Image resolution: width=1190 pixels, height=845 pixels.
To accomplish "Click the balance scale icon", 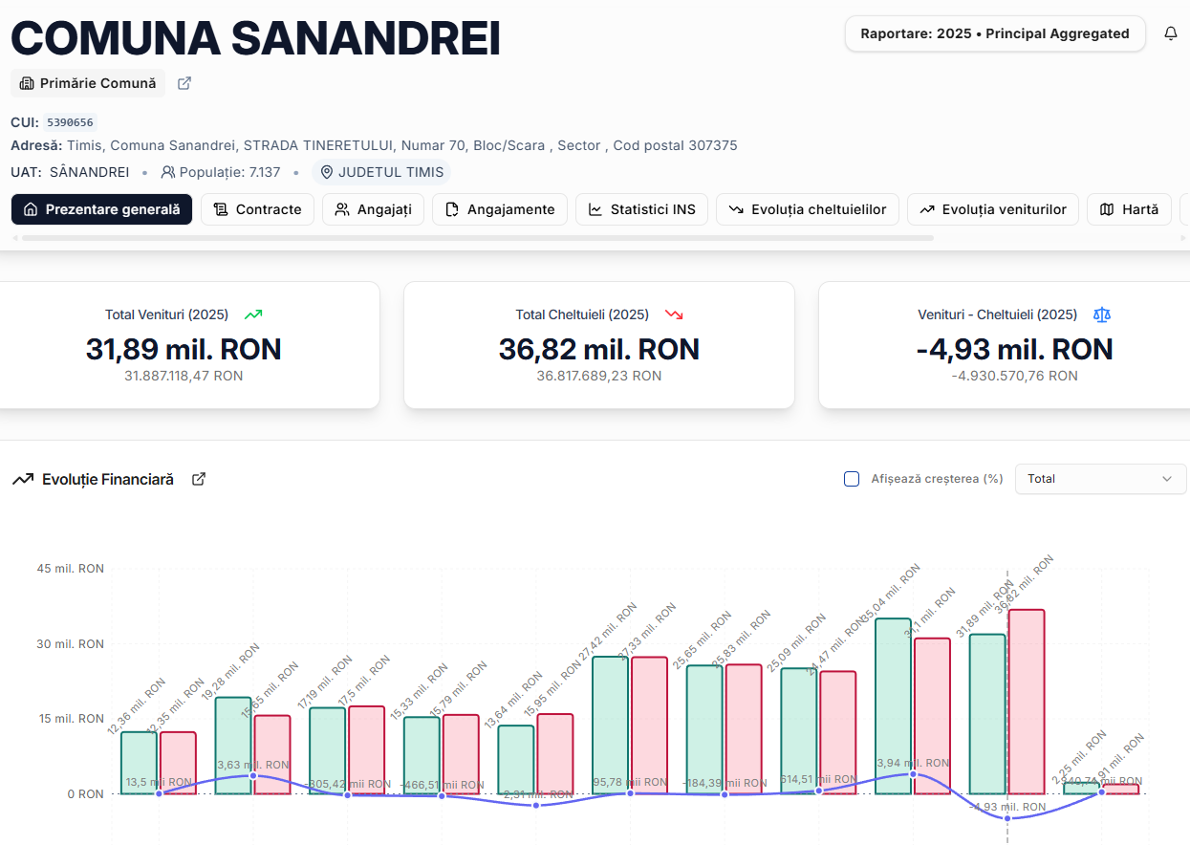I will pos(1102,314).
